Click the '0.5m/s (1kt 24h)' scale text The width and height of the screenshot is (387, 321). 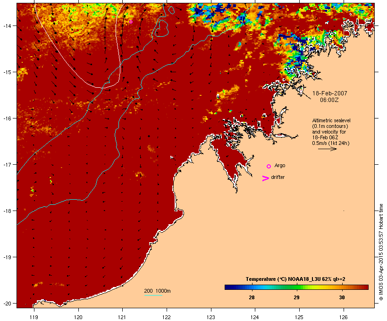point(331,143)
